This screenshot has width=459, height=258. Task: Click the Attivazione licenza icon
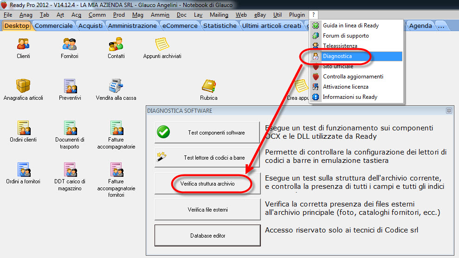click(316, 87)
